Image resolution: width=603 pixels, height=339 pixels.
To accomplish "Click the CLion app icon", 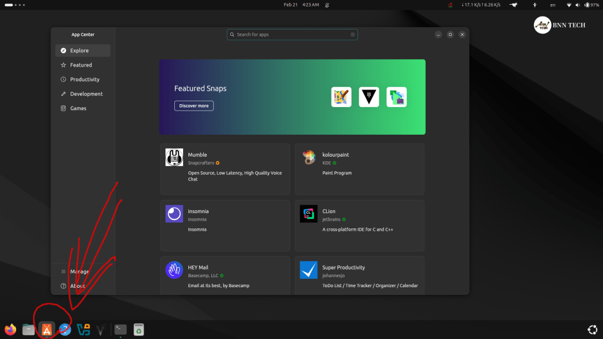I will 309,214.
